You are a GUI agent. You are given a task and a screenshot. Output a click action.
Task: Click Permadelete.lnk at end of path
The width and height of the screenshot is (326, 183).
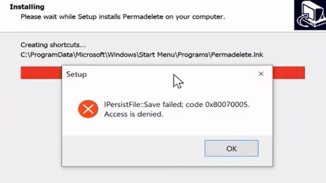coord(237,54)
